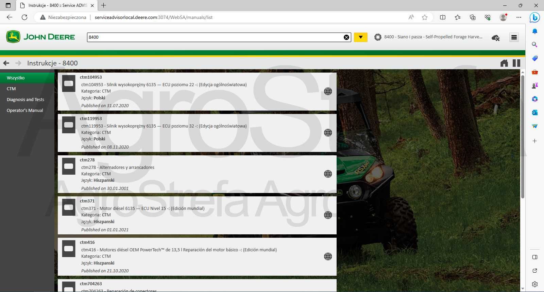Open new browser tab
This screenshot has height=292, width=544.
pyautogui.click(x=104, y=5)
